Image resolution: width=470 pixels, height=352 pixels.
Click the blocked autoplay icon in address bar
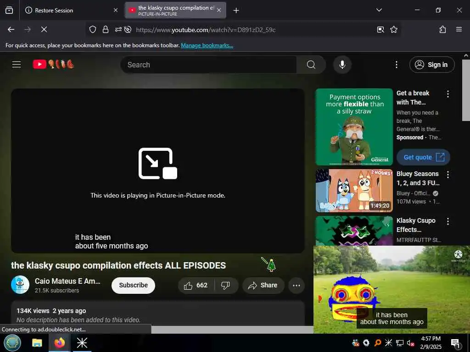(128, 29)
